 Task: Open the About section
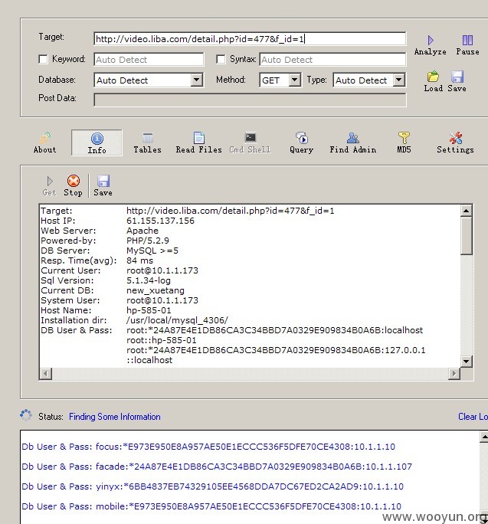44,143
